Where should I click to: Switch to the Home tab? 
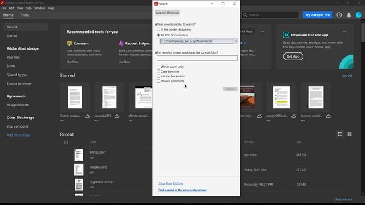point(9,15)
